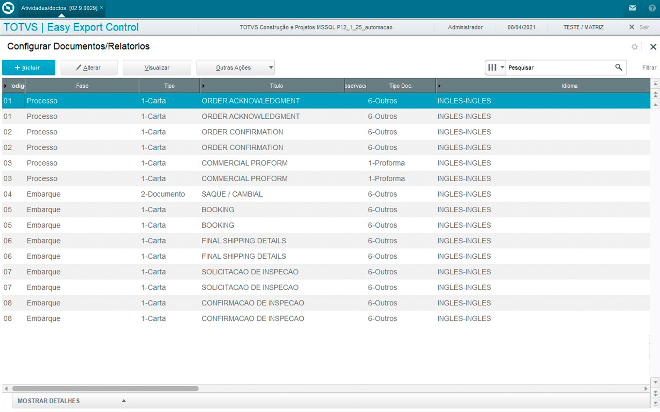Select the SAQUE / CAMBIAL row
Viewport: 660px width, 412px height.
[232, 194]
